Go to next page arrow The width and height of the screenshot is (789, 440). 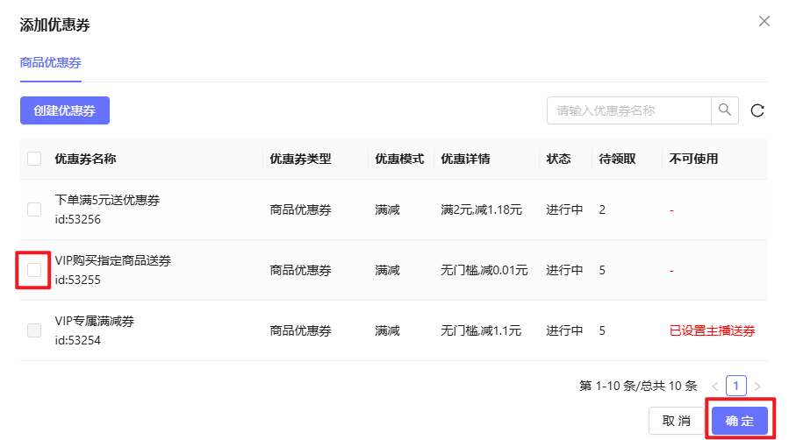757,386
